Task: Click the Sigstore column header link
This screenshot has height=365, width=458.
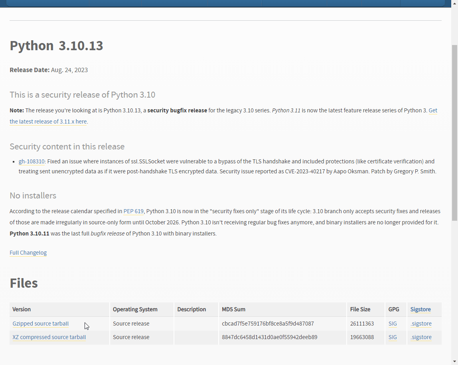Action: pos(420,309)
